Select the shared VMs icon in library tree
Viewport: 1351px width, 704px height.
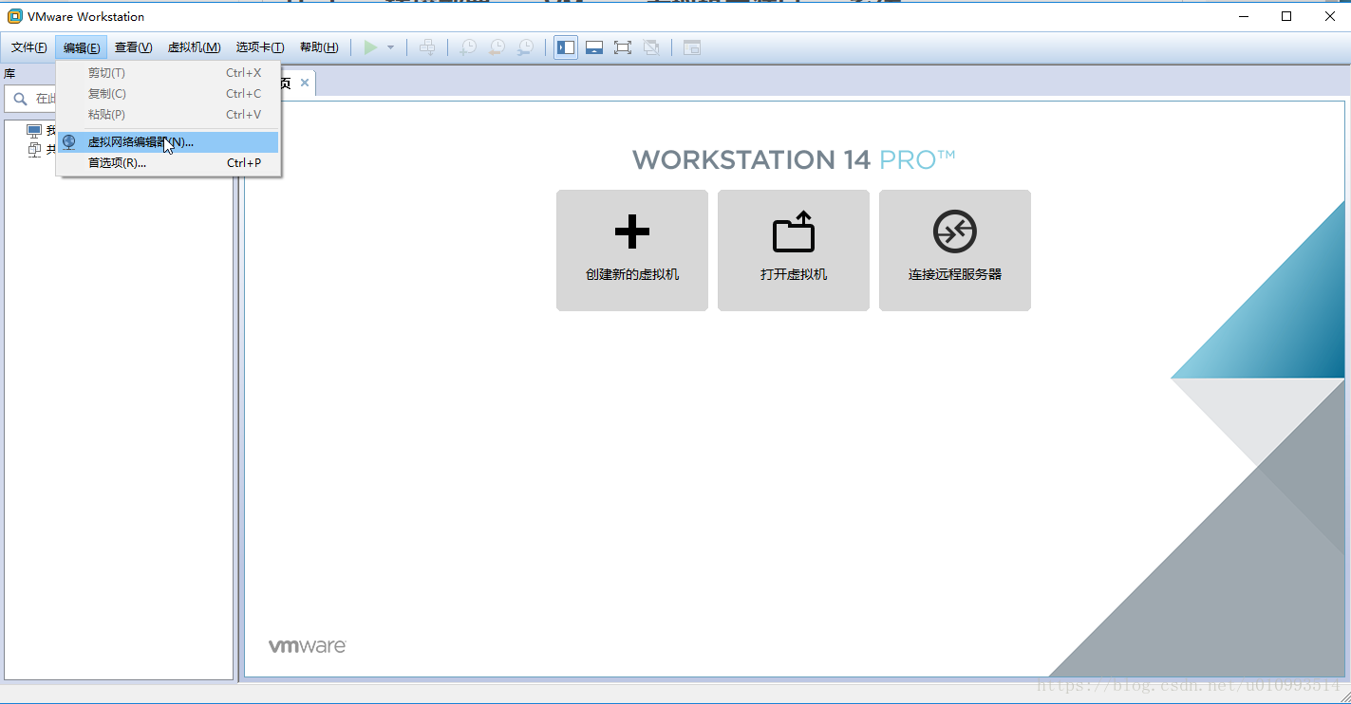click(34, 149)
